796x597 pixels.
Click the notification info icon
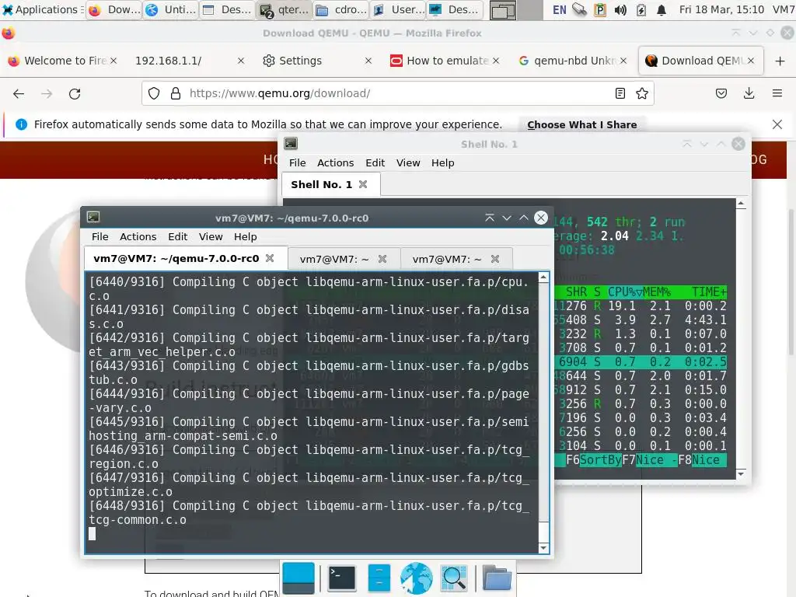[21, 124]
